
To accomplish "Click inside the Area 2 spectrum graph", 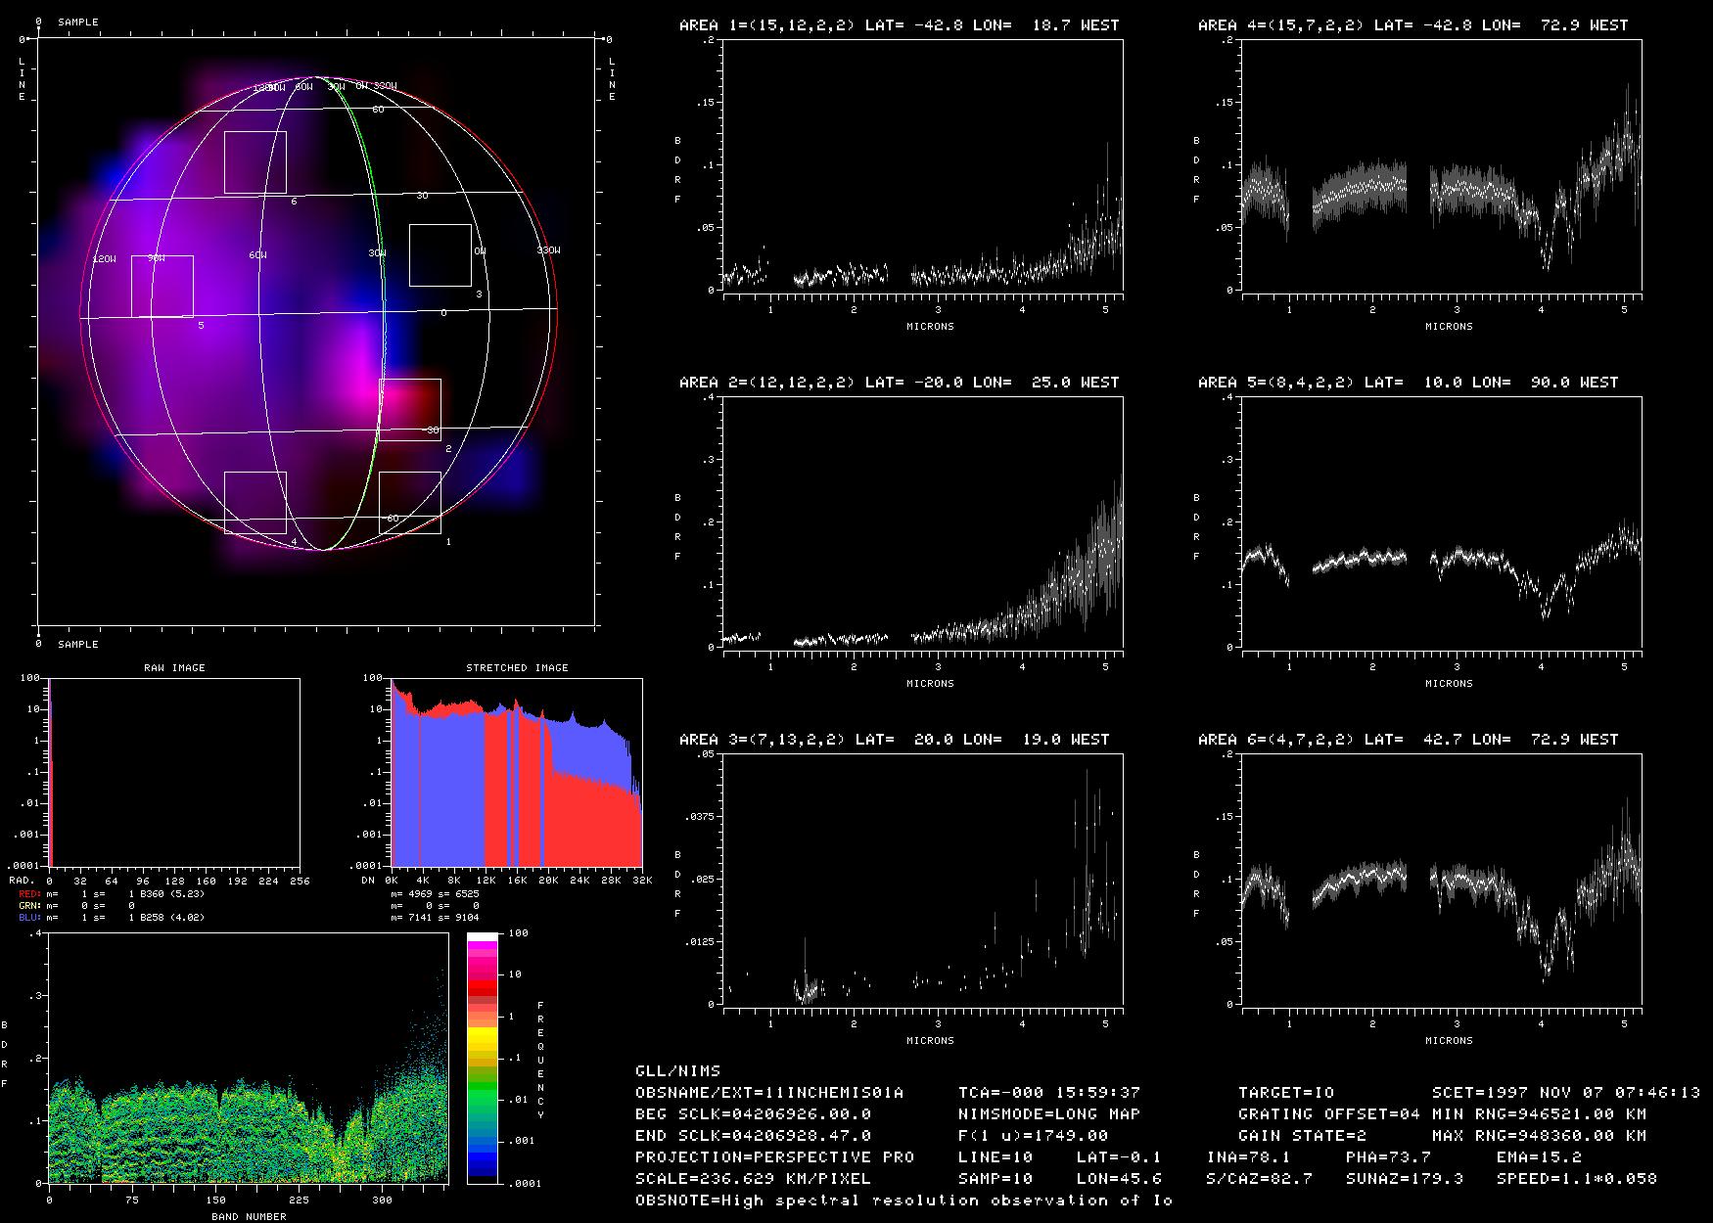I will pyautogui.click(x=922, y=522).
